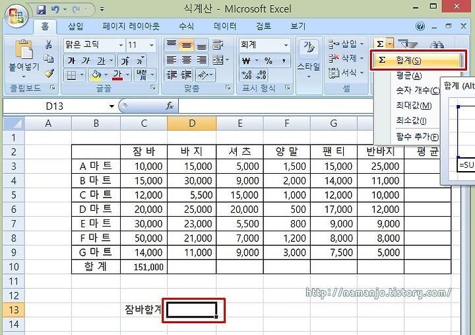Click Merge and Center icon
This screenshot has width=475, height=335.
pyautogui.click(x=218, y=59)
